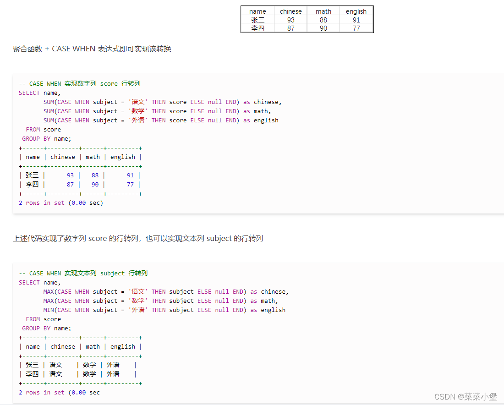This screenshot has height=405, width=504.
Task: Select the 李四 cell in the top table image
Action: pos(257,28)
